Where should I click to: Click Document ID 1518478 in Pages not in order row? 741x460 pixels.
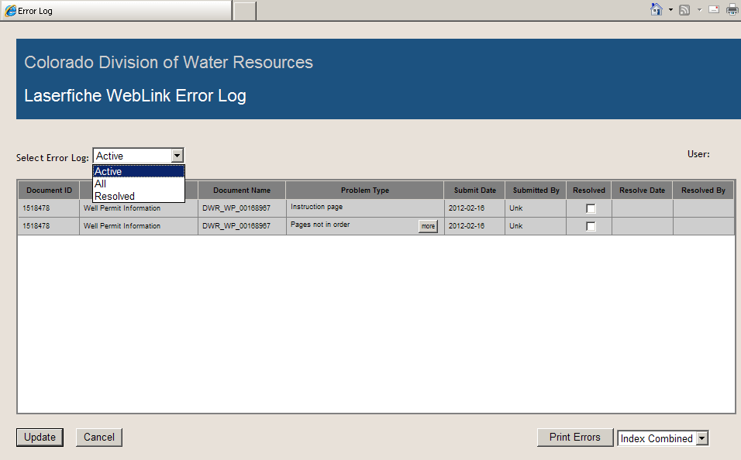pyautogui.click(x=36, y=226)
